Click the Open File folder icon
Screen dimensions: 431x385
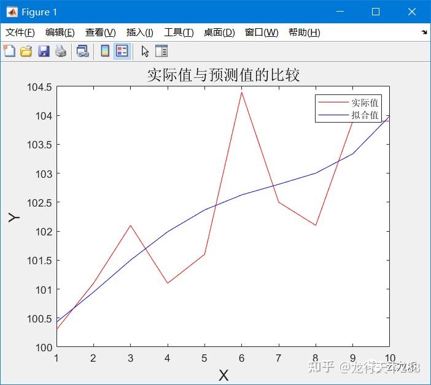click(26, 51)
